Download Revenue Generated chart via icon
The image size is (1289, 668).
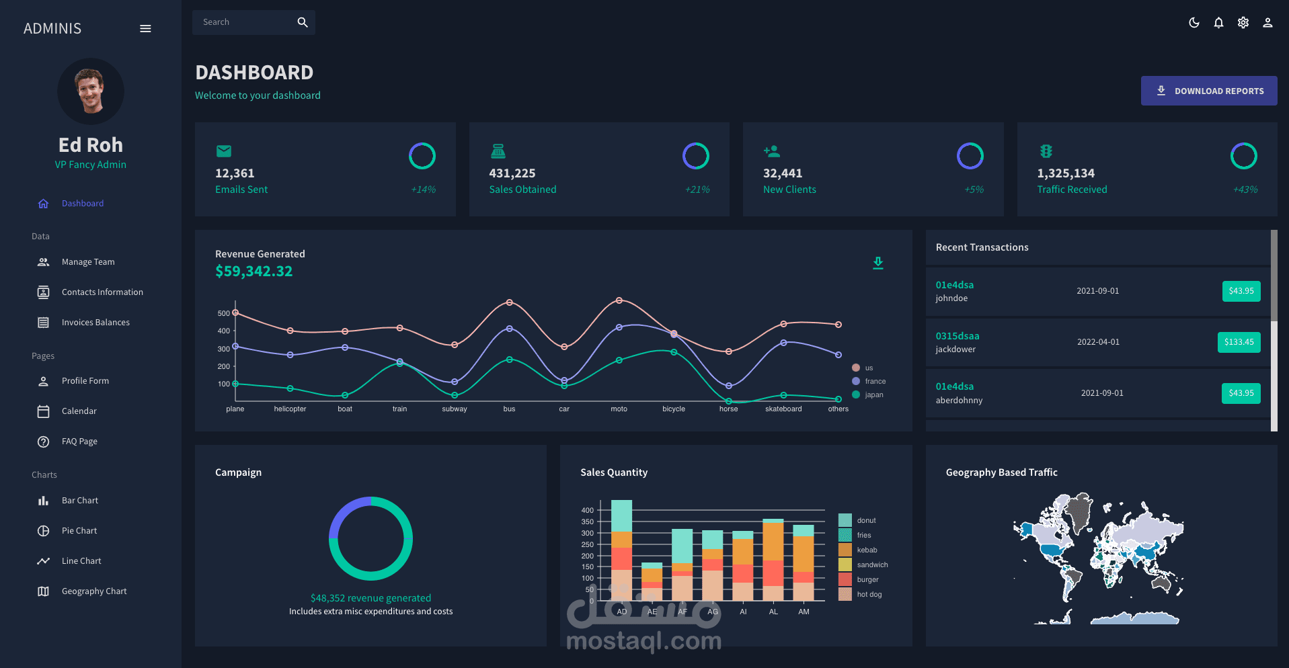coord(878,263)
